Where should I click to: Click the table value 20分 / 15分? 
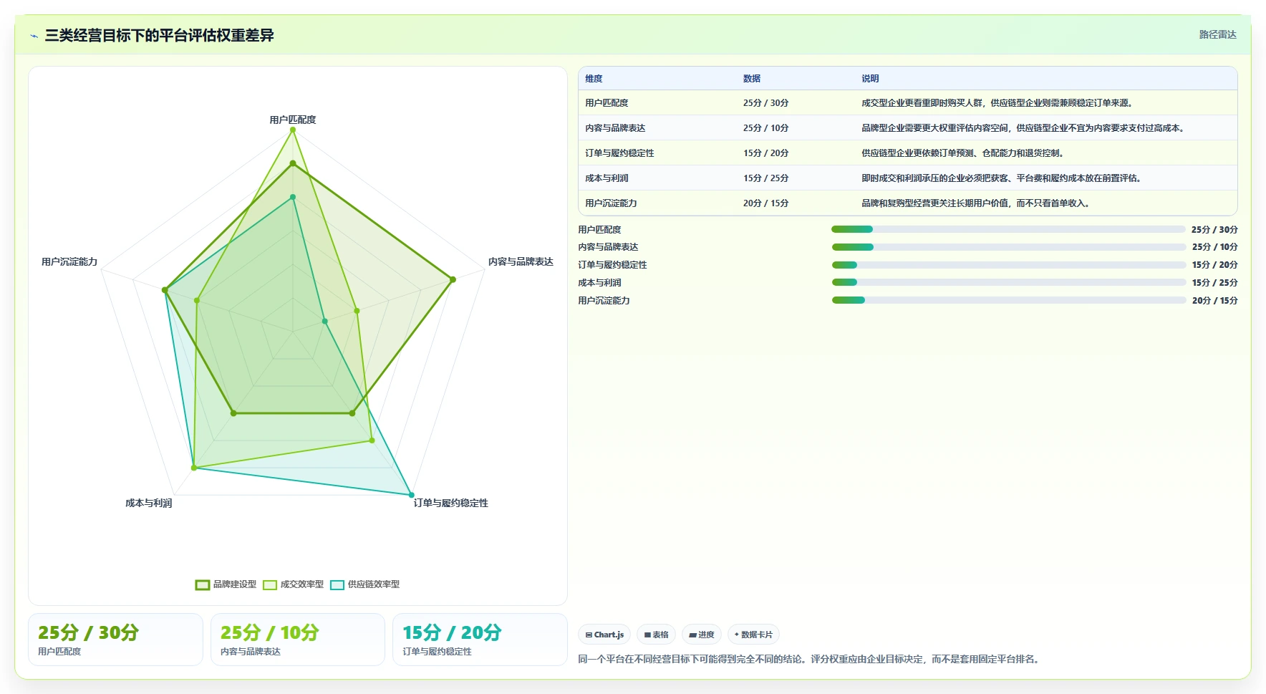(765, 203)
